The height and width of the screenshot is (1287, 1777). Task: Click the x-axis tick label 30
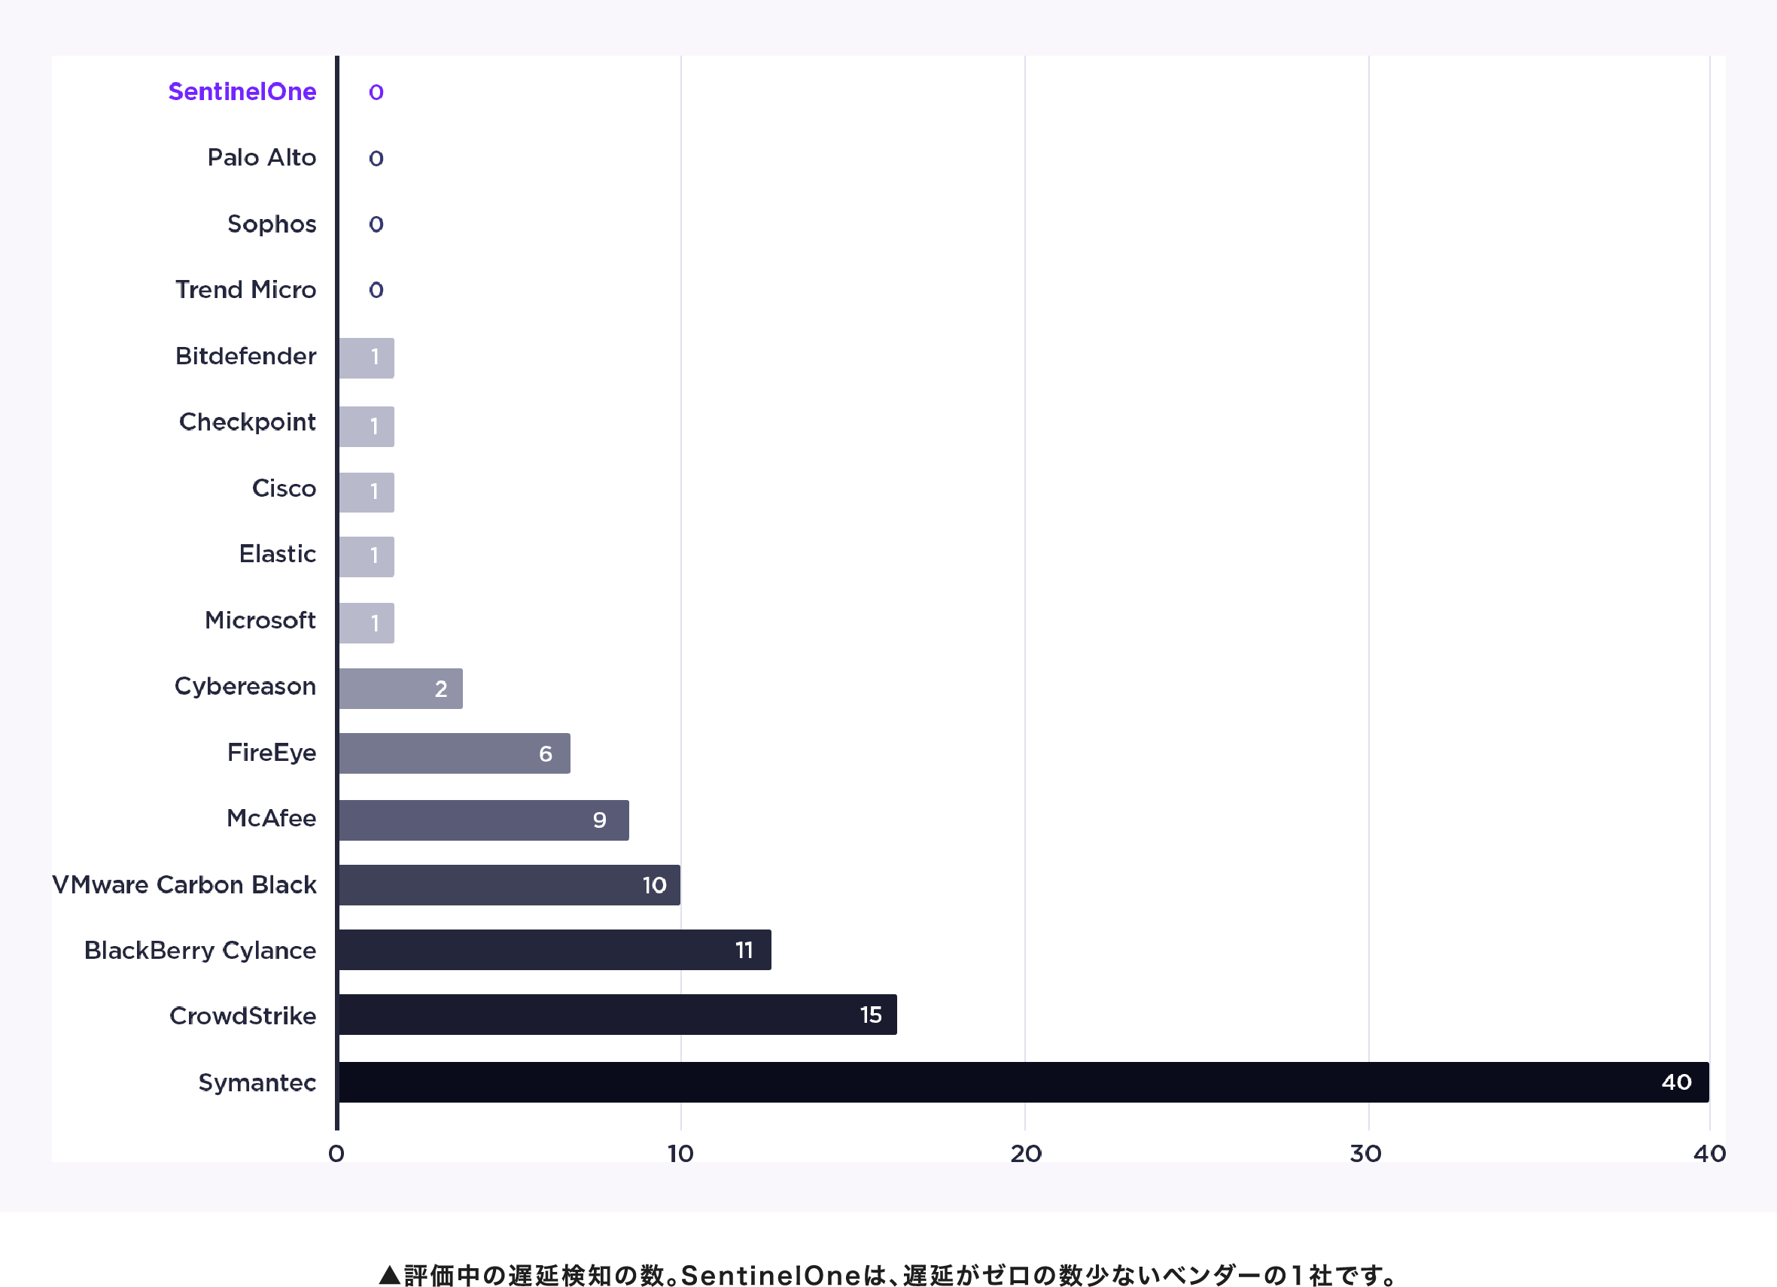click(x=1365, y=1154)
